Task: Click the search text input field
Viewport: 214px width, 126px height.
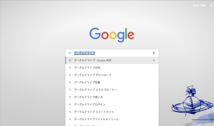Action: point(114,53)
